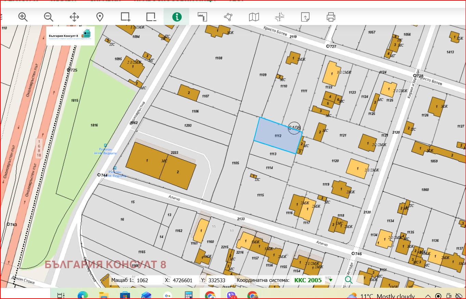Viewport: 466px width, 299px height.
Task: Print the map with the printer icon
Action: click(331, 17)
